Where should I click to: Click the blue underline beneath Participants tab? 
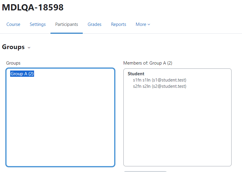(67, 33)
